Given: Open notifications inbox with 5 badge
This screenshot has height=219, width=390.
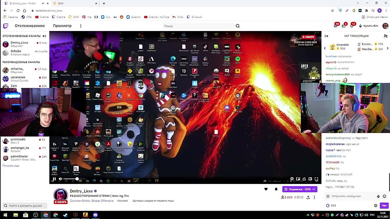Looking at the screenshot, I should click(x=344, y=26).
